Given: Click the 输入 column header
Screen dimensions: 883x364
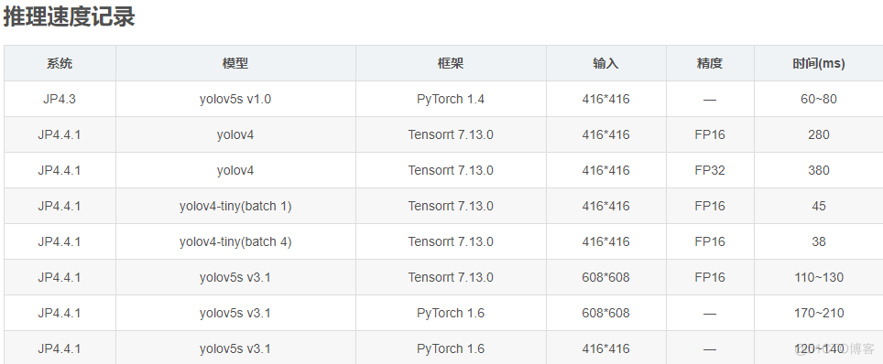Looking at the screenshot, I should tap(606, 63).
